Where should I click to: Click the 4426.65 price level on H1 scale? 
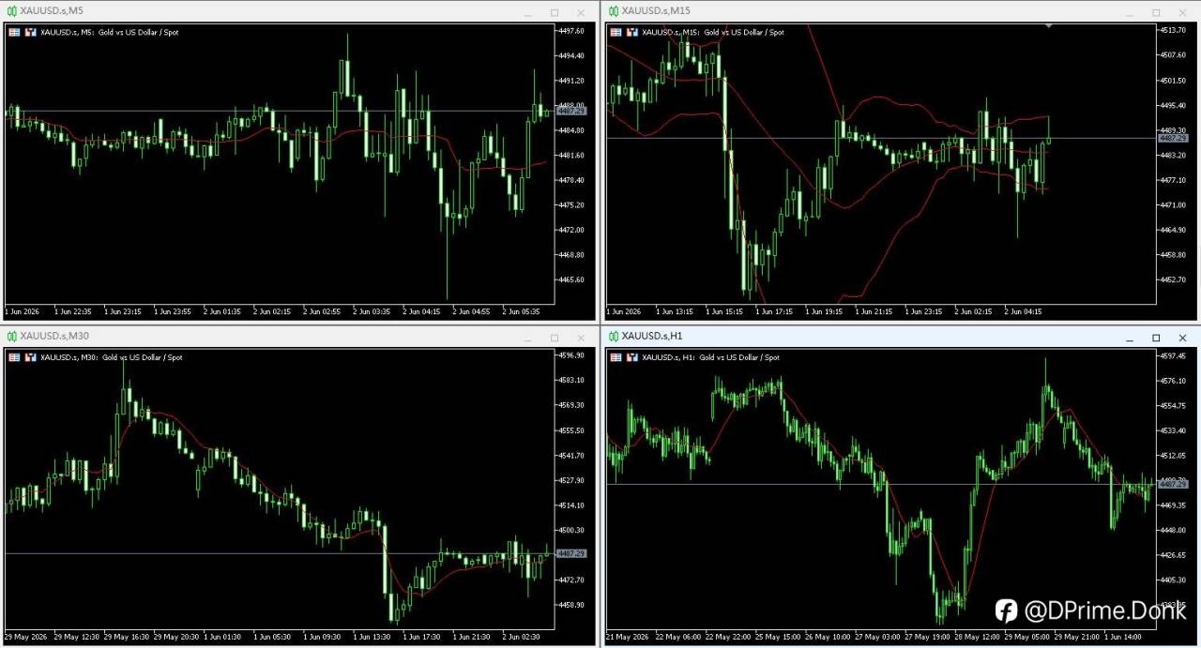(1173, 555)
